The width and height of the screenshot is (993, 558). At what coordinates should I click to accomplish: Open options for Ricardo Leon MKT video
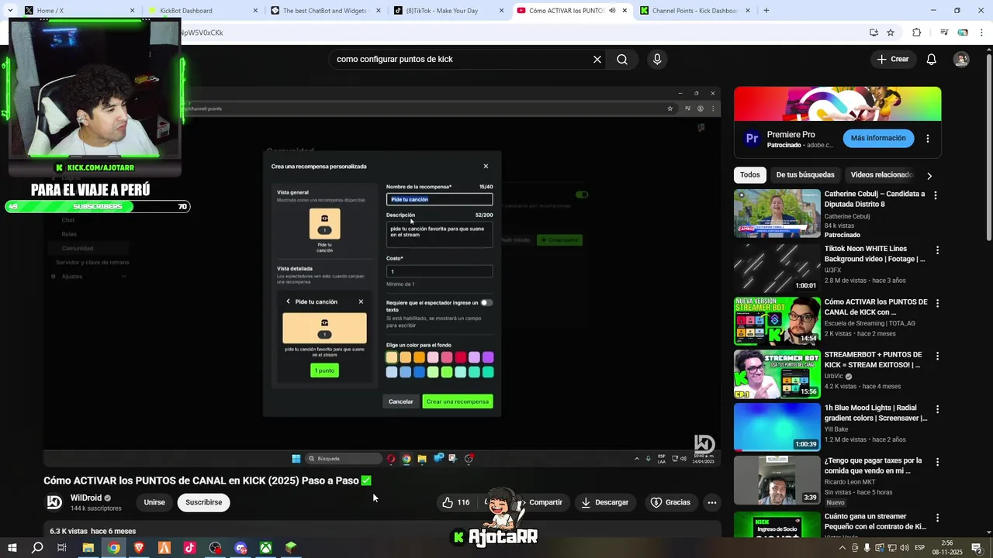click(x=937, y=461)
